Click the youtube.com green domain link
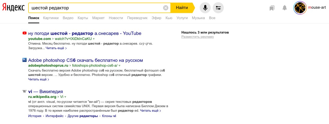This screenshot has width=329, height=124. click(40, 39)
